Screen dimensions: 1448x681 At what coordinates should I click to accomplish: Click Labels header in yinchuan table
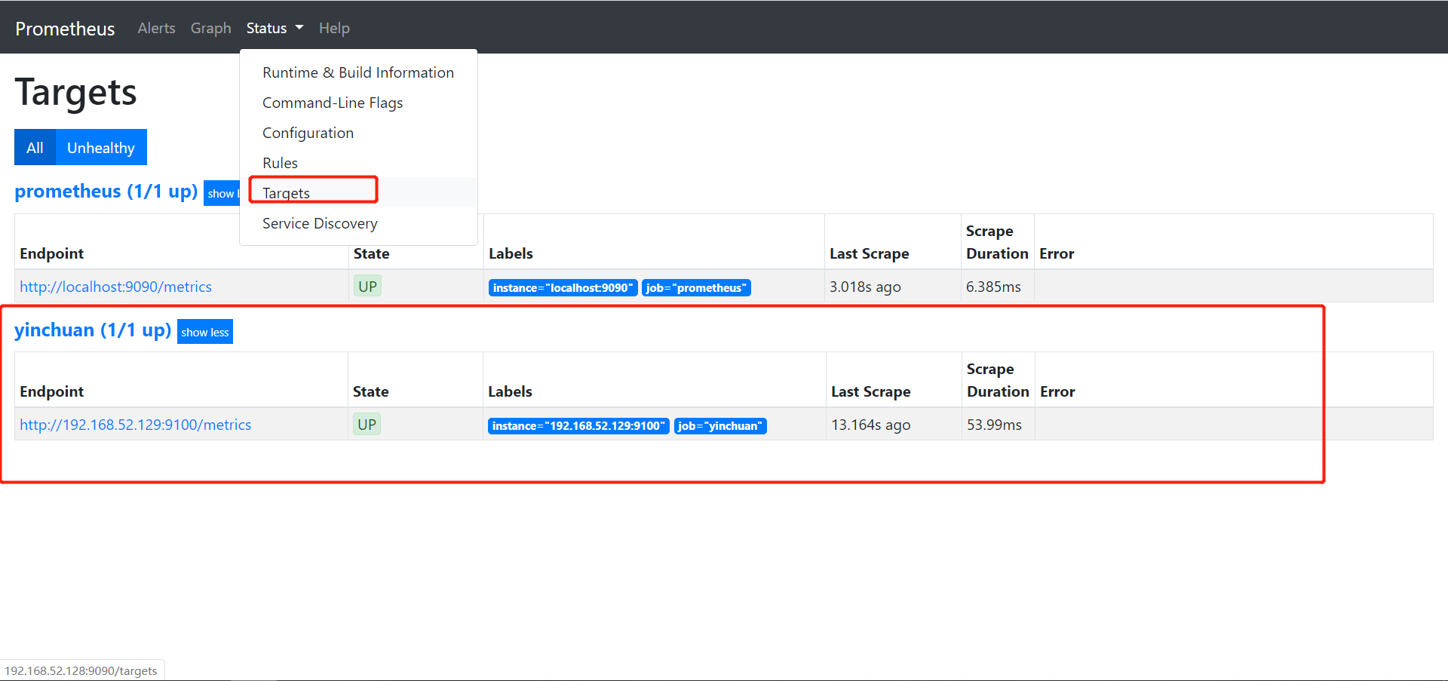click(x=510, y=391)
